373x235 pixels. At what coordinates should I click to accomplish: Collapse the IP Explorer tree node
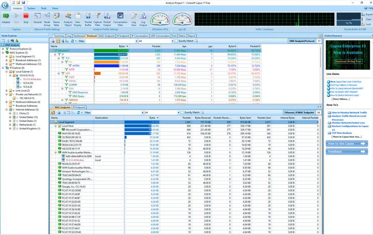point(4,67)
